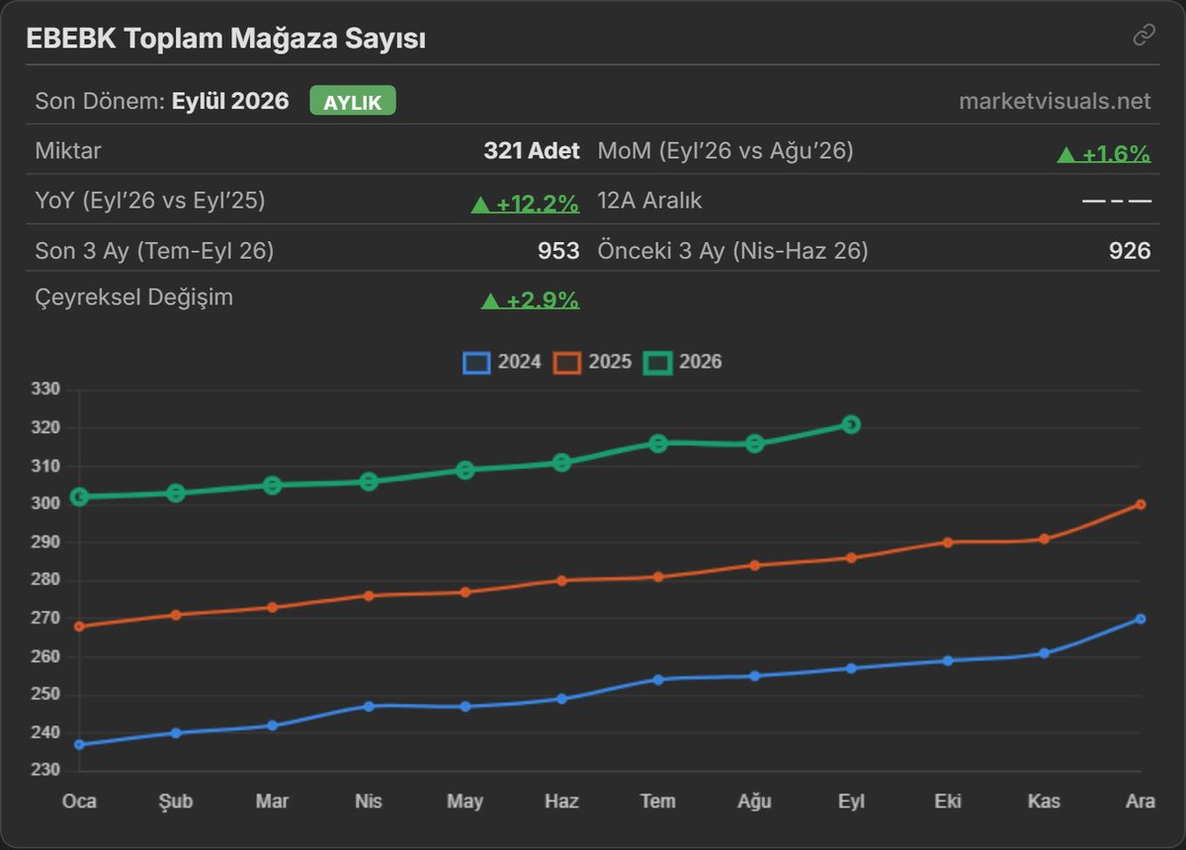Open the marketvisuals.net link
Viewport: 1186px width, 850px height.
tap(1055, 101)
